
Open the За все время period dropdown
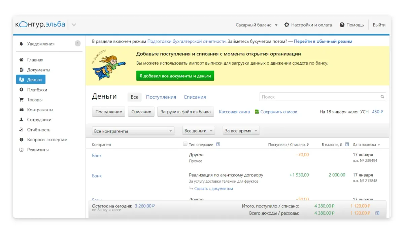point(241,131)
